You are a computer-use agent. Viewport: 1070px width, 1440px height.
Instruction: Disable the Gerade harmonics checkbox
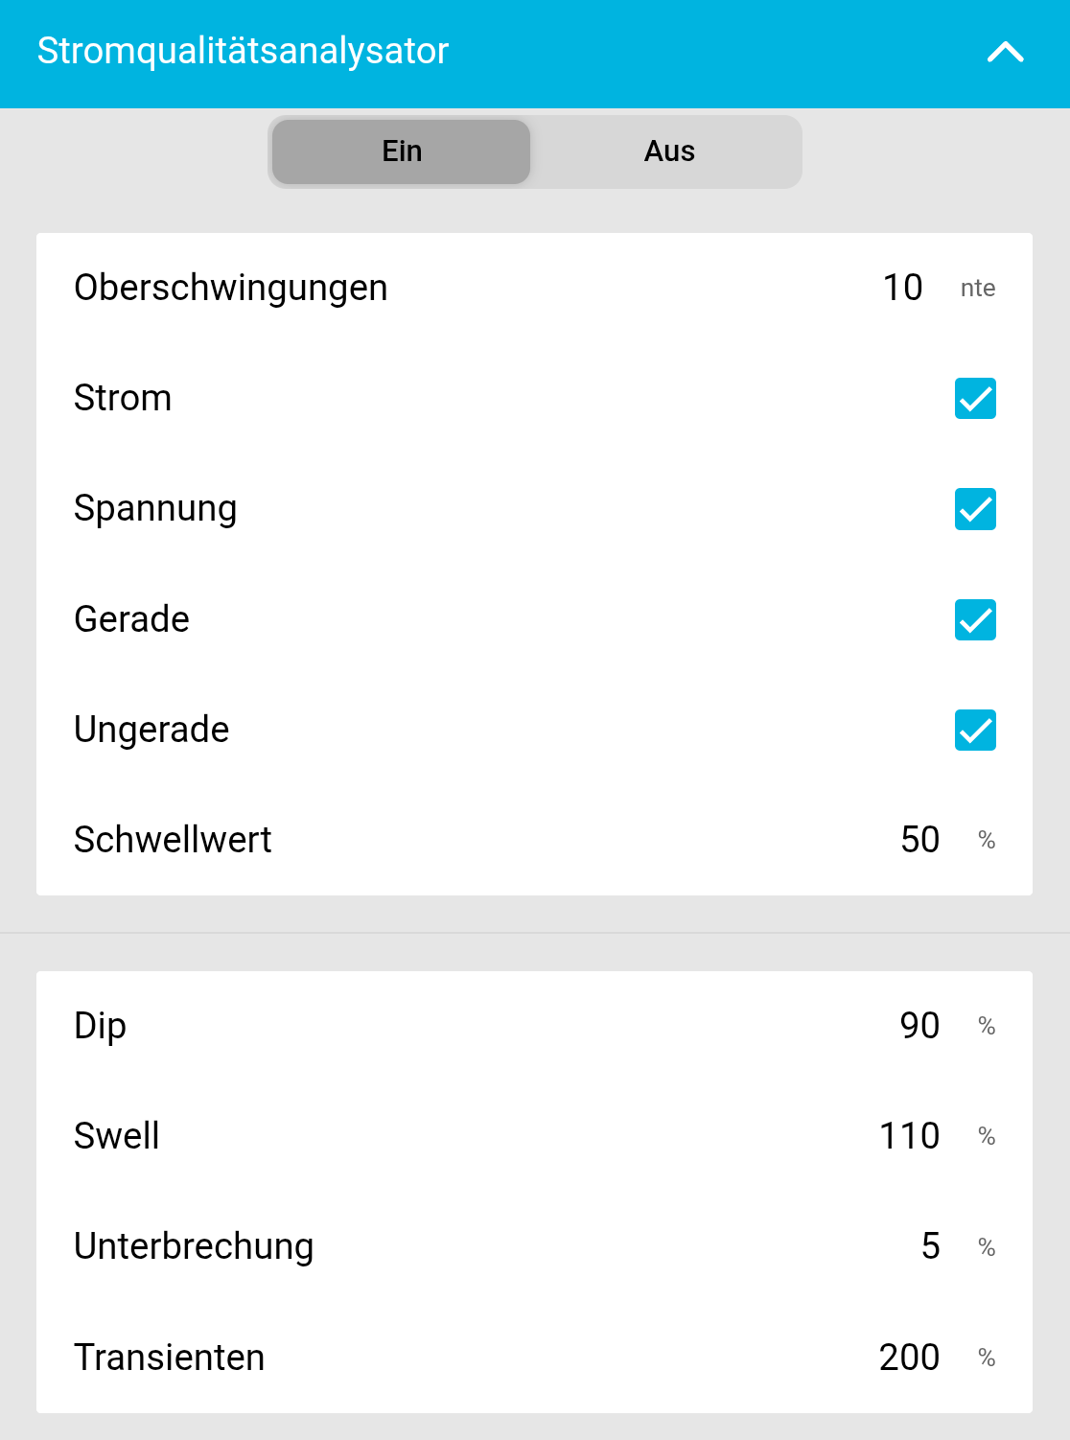(975, 619)
